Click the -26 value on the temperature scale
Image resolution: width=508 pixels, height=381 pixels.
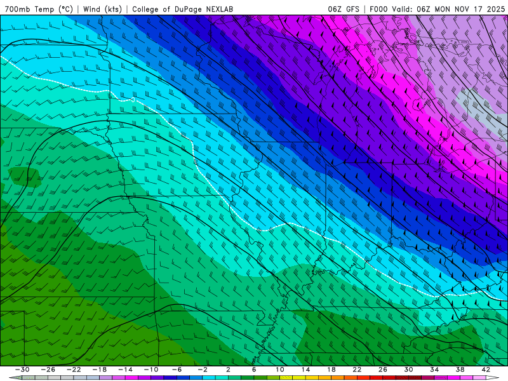click(48, 370)
